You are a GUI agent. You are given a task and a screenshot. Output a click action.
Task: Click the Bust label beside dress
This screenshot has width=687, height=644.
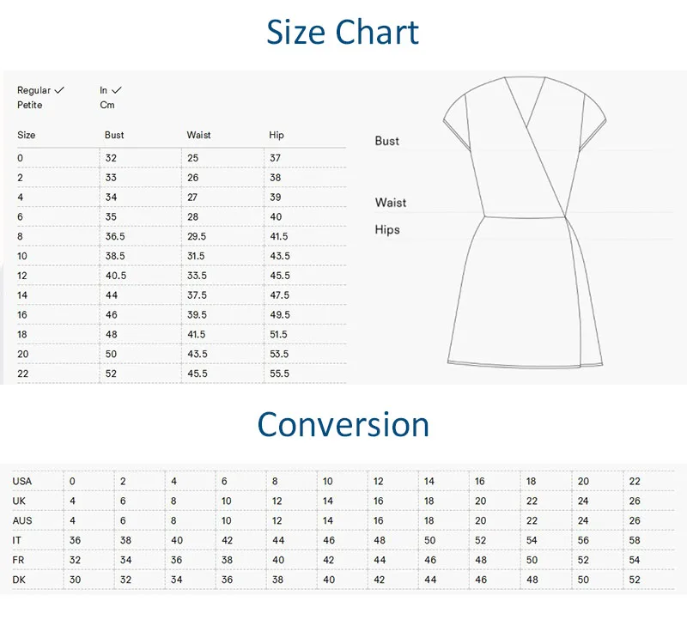pyautogui.click(x=387, y=141)
